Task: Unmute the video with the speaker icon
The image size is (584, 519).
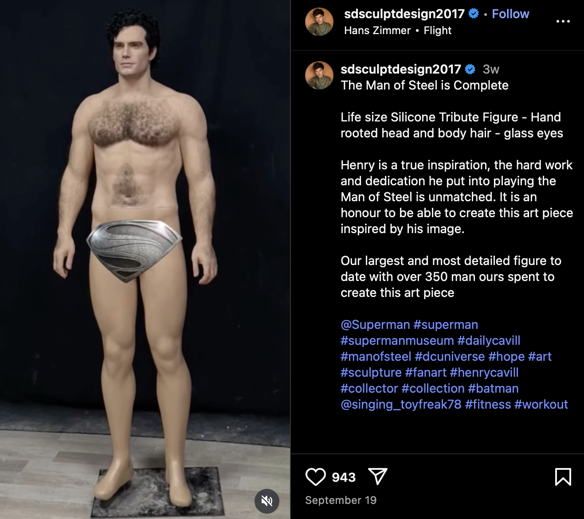Action: [267, 501]
